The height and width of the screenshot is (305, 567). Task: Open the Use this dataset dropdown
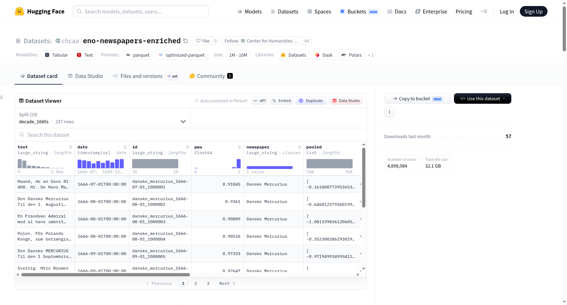tap(483, 98)
